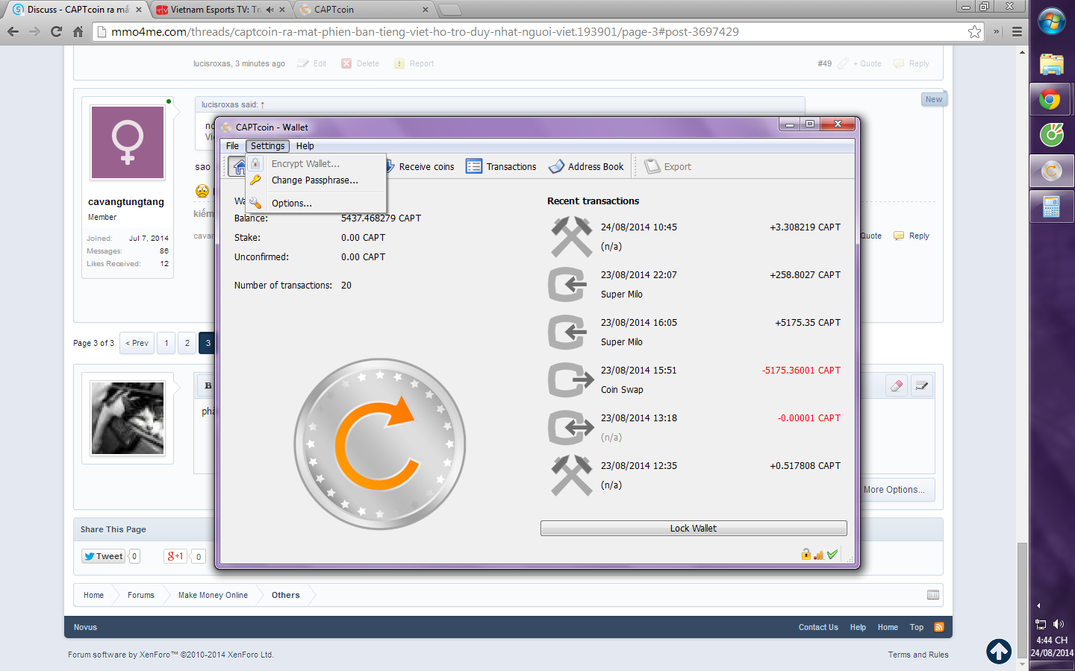Click the cavangtungtang username link
1075x671 pixels.
[126, 202]
